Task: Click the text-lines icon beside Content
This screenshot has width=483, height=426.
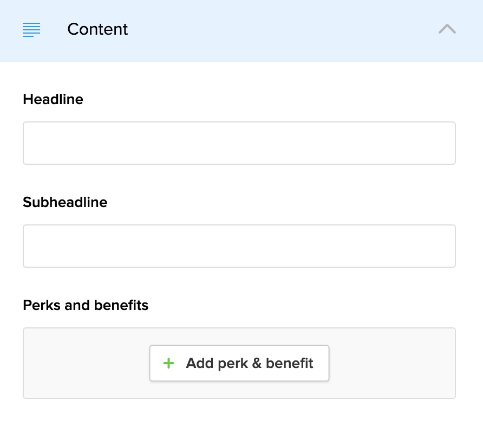Action: pyautogui.click(x=31, y=29)
